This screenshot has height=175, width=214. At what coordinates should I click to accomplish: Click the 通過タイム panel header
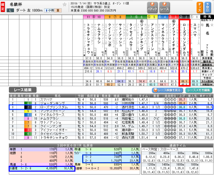point(177,145)
